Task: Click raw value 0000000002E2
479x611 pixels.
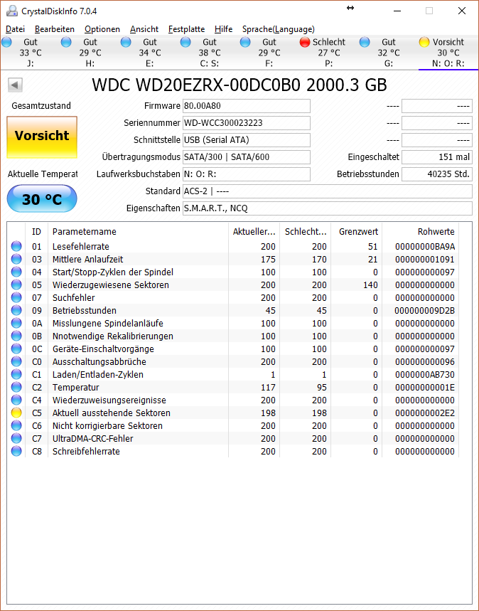Action: (x=425, y=413)
